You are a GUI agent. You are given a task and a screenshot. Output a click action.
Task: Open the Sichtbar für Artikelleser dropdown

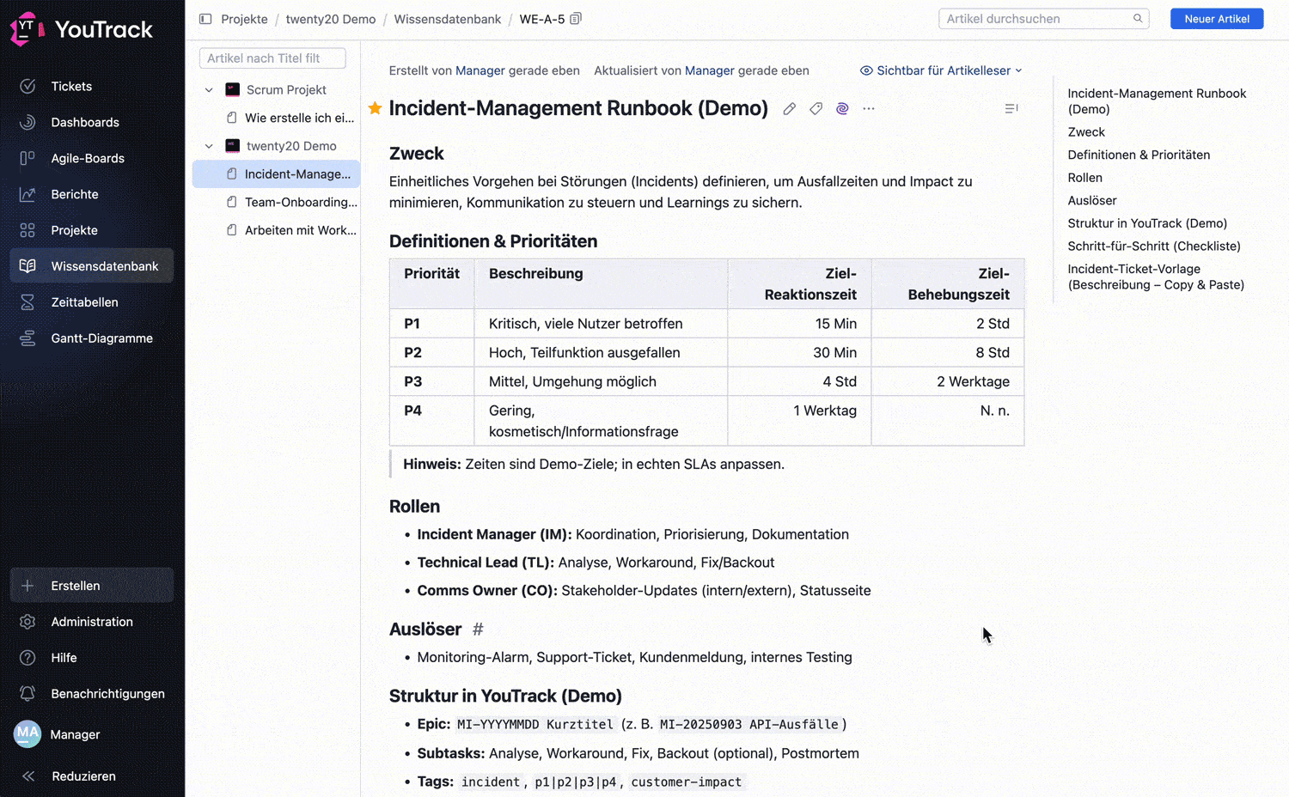(x=942, y=70)
